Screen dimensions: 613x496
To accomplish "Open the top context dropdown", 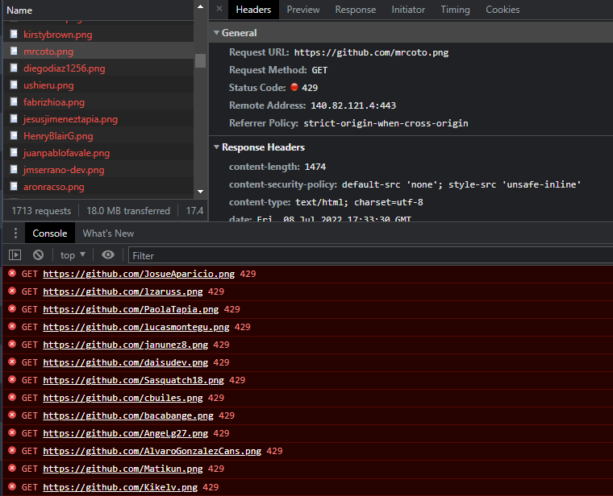I will tap(73, 255).
